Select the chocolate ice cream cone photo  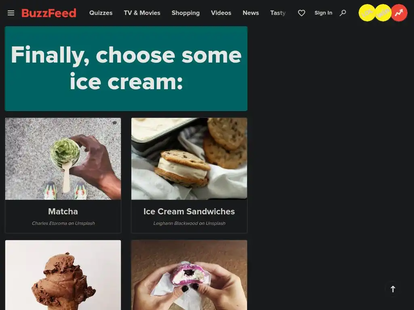63,275
